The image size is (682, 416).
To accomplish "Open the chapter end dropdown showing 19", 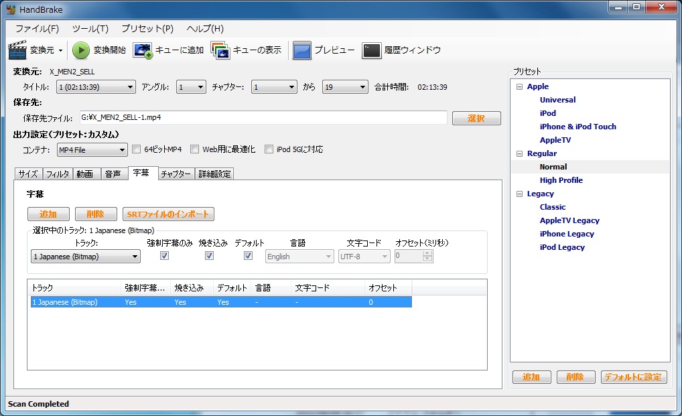I will click(x=345, y=87).
